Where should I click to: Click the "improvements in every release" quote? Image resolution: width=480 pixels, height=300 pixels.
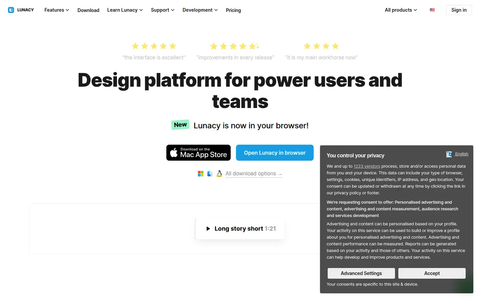coord(235,57)
